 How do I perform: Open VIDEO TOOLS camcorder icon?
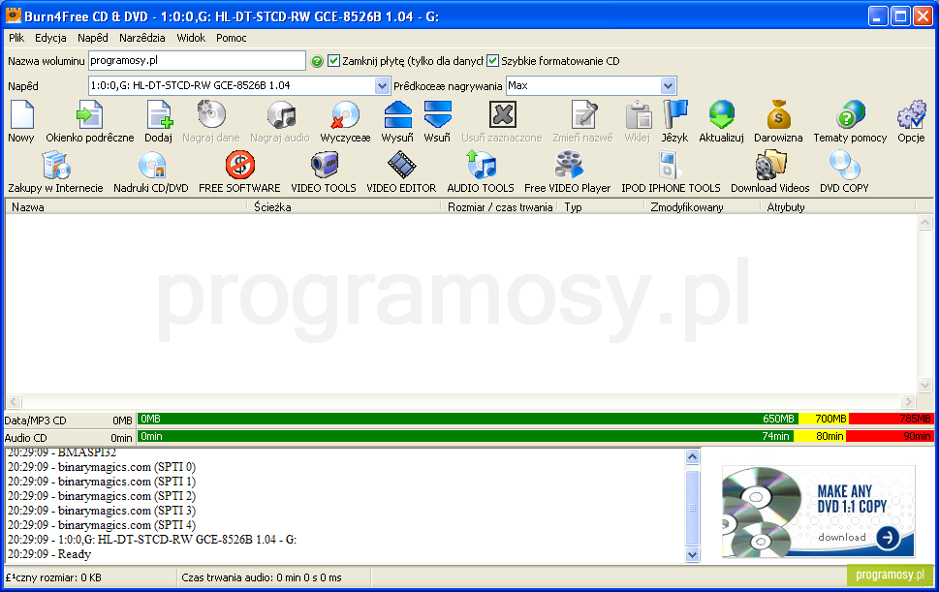pos(324,172)
